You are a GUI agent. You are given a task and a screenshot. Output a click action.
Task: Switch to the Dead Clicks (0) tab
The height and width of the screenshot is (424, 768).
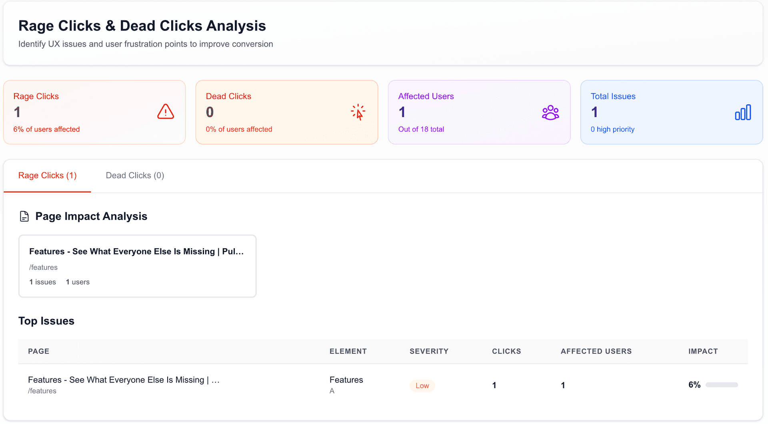click(x=135, y=175)
